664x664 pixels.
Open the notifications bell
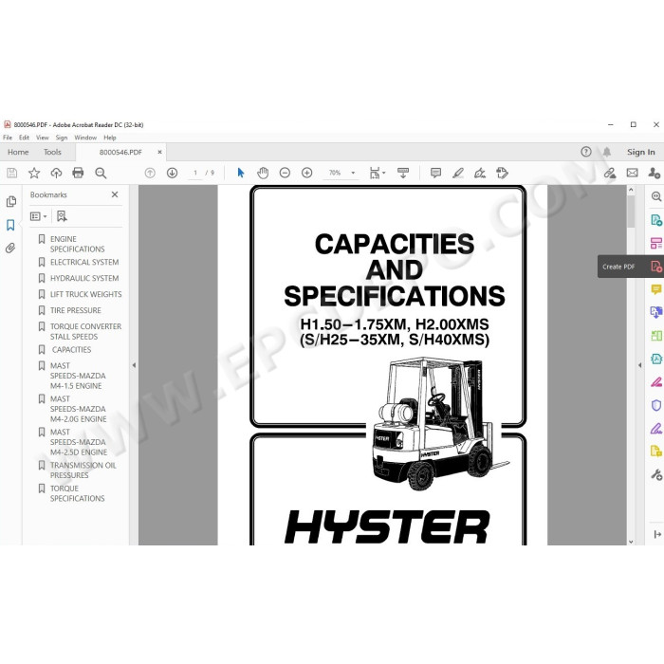pyautogui.click(x=607, y=152)
